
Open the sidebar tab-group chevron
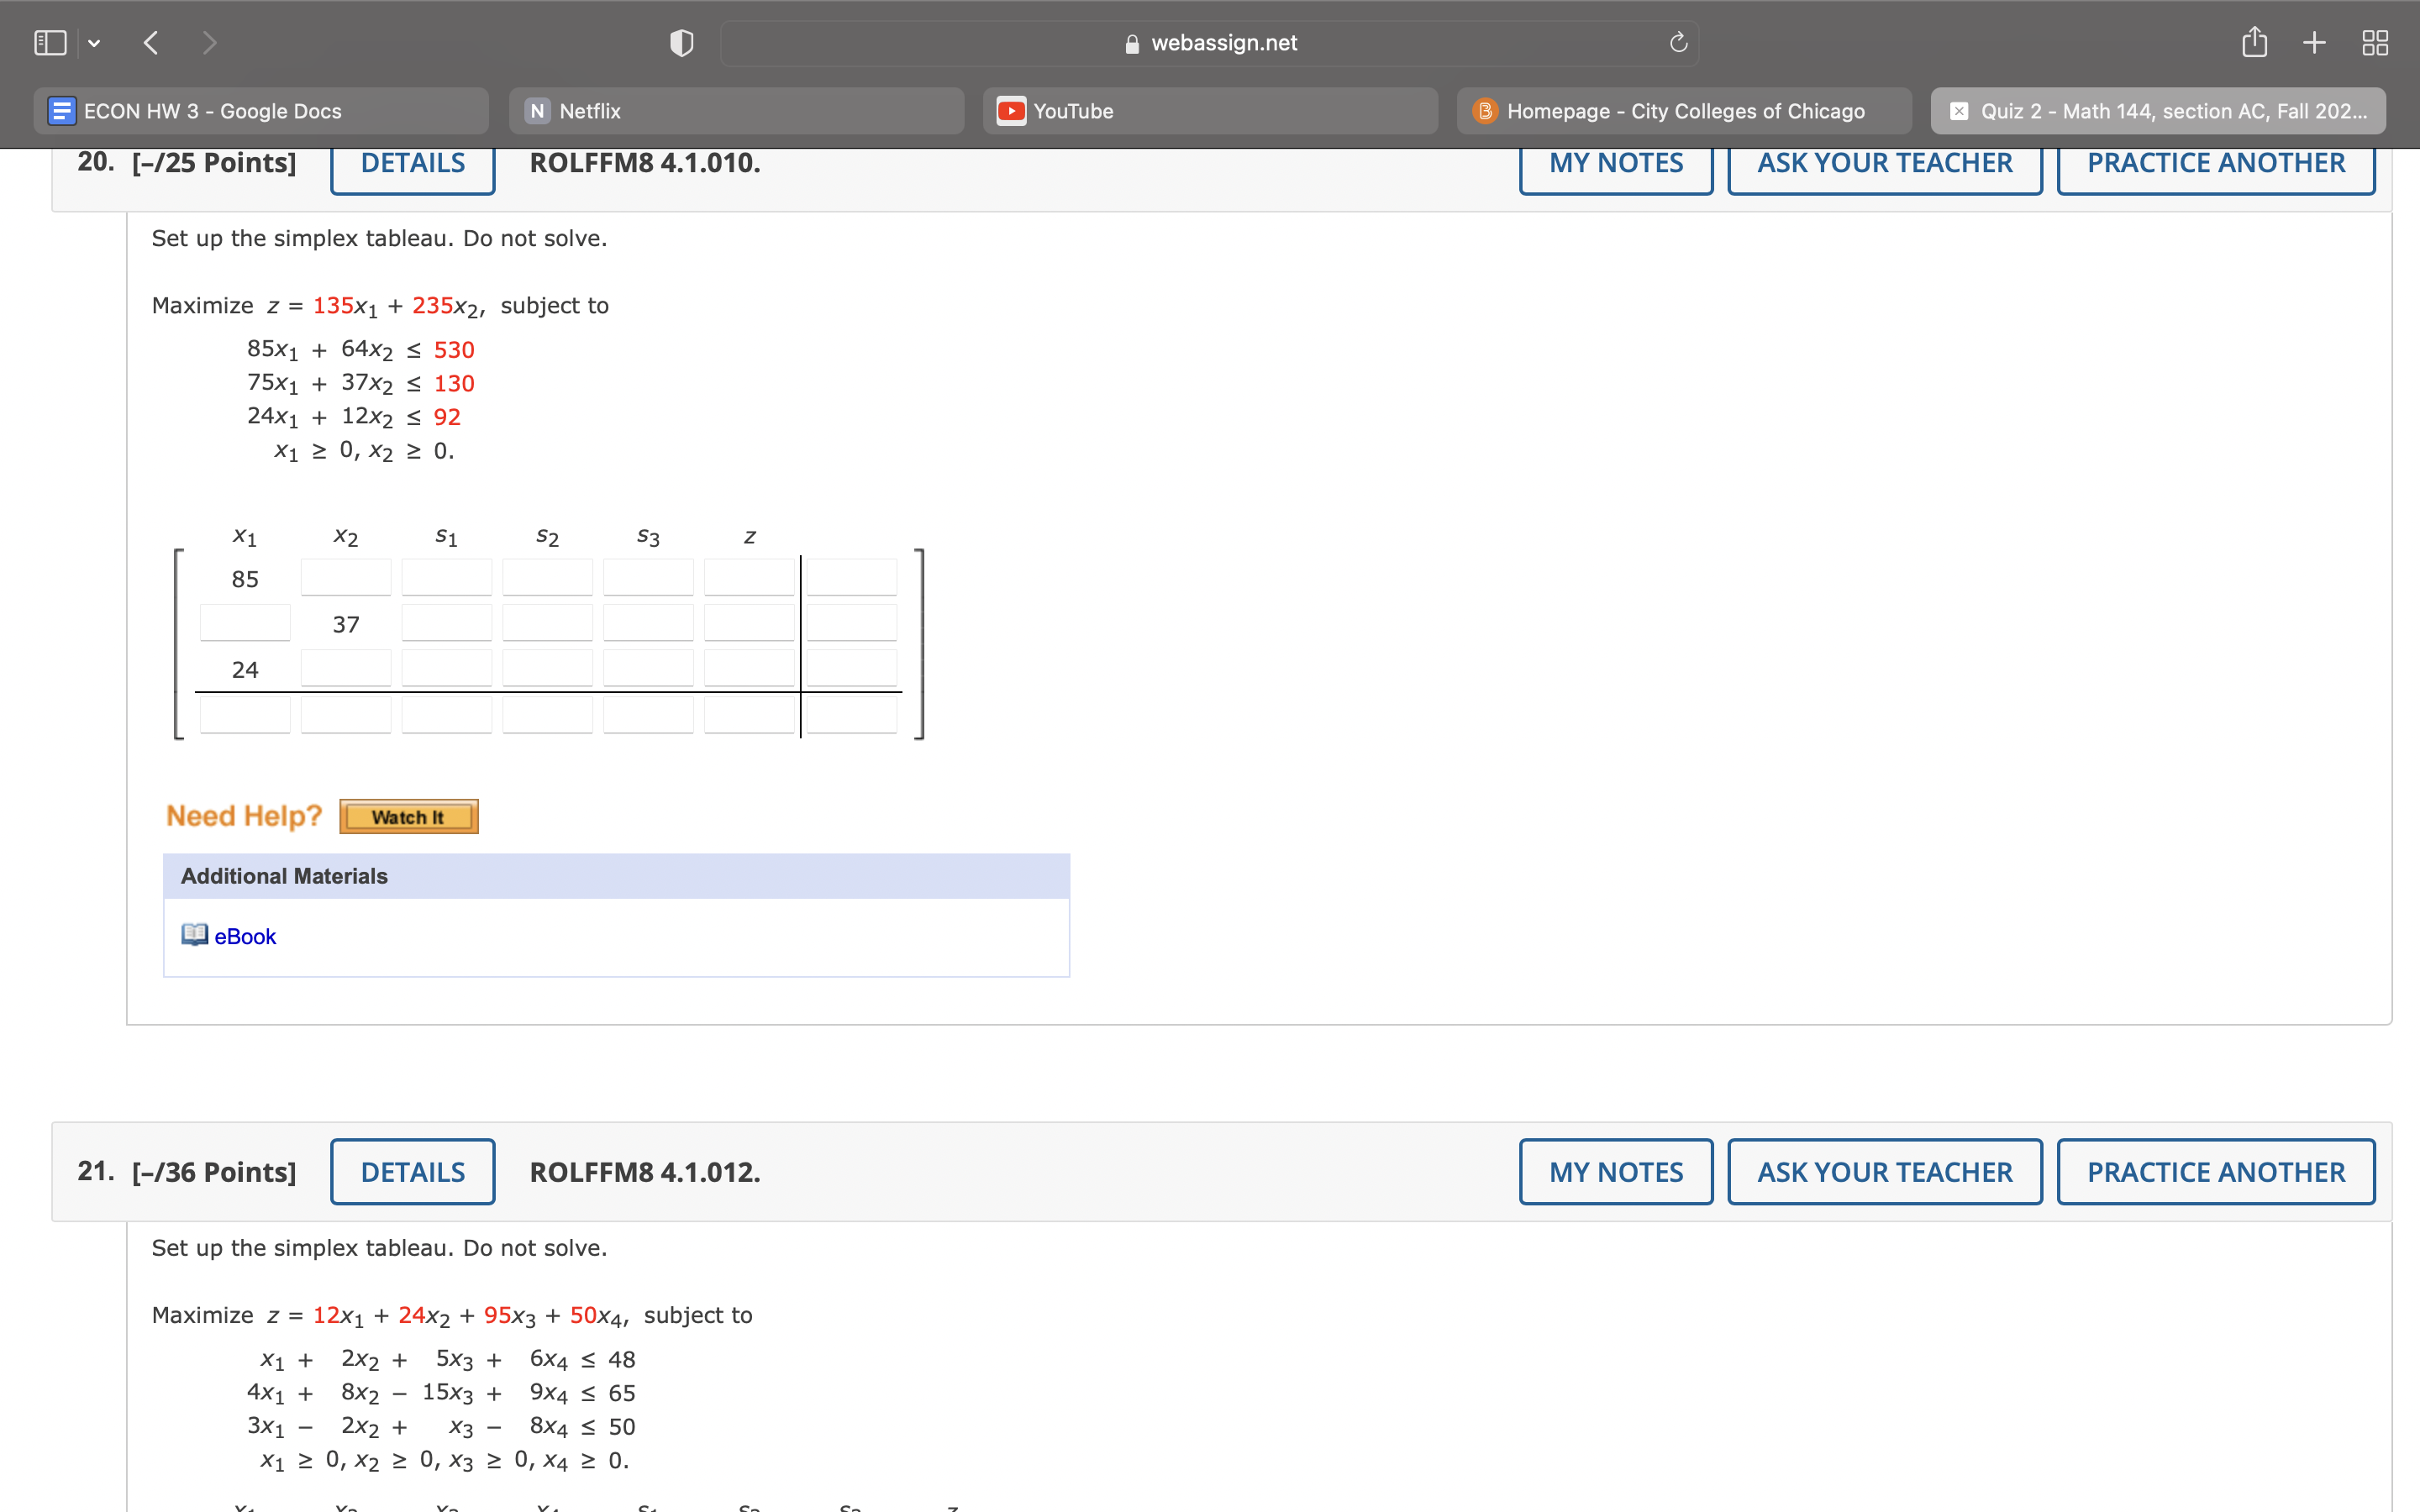pos(93,42)
